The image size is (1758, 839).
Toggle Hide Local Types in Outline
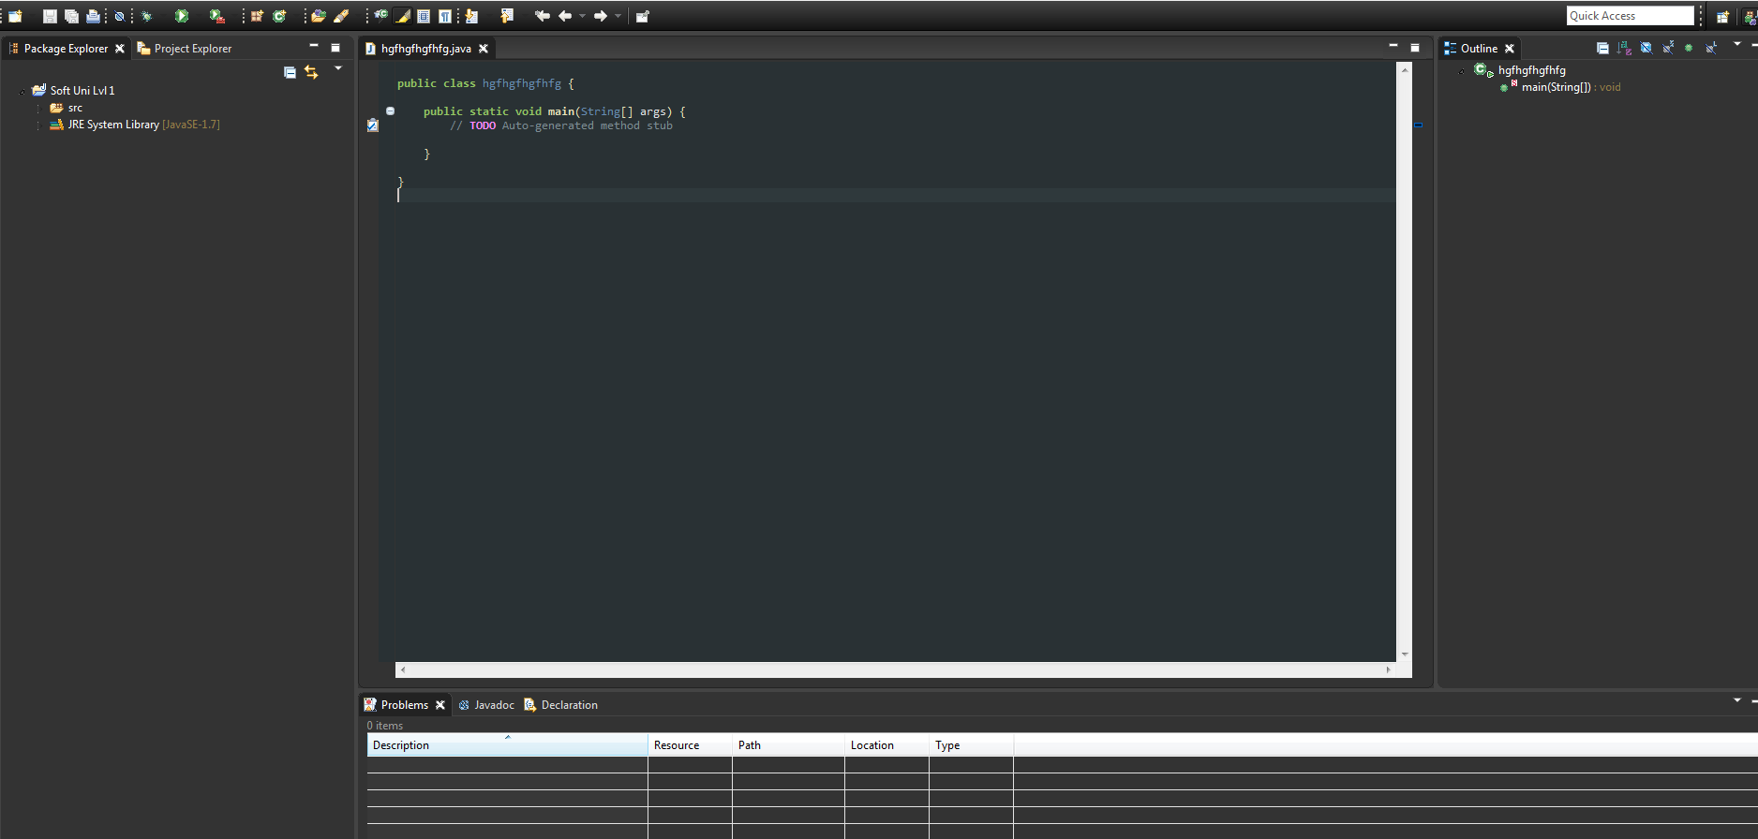[x=1711, y=48]
